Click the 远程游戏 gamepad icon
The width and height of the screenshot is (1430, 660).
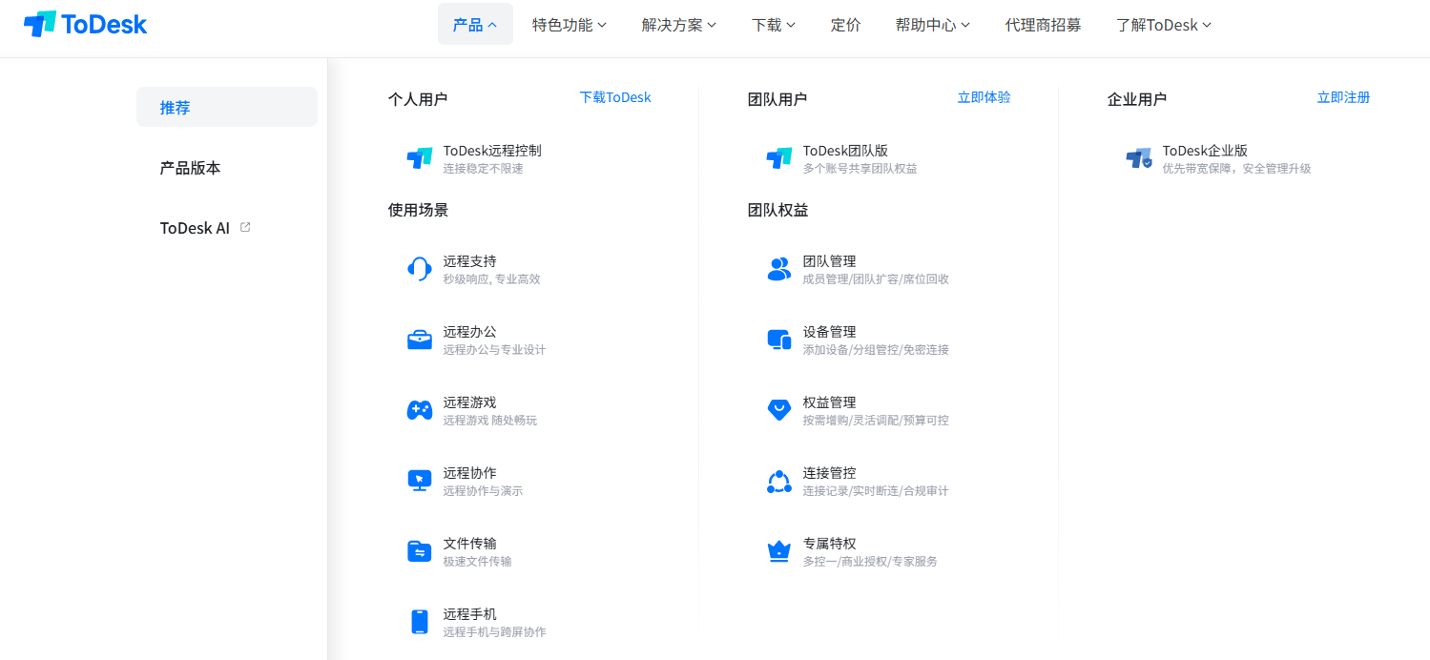420,410
